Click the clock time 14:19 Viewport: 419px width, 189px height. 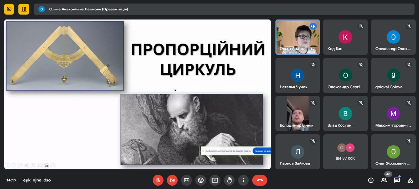[x=11, y=180]
